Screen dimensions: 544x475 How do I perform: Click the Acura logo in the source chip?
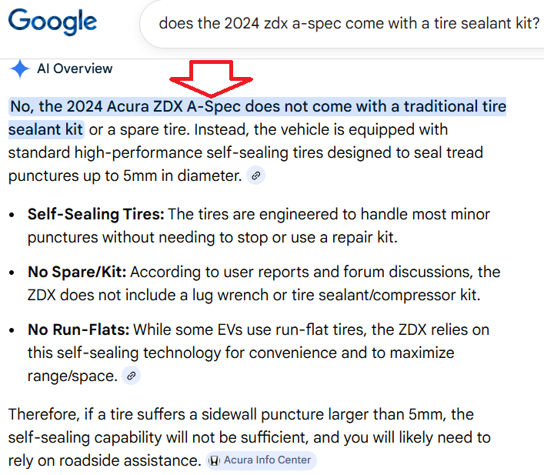[213, 460]
